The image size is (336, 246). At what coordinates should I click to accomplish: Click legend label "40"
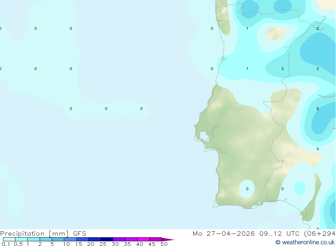click(x=140, y=244)
